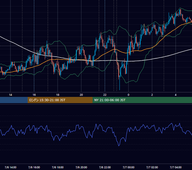Click the 7/6 18:00 time label

[58, 167]
